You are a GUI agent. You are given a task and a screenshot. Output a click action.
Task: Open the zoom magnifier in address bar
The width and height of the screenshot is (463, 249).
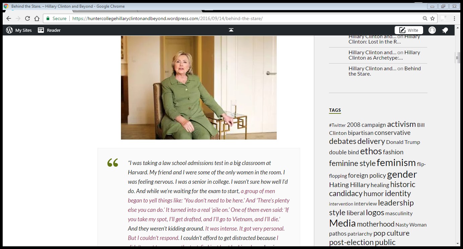(x=425, y=18)
